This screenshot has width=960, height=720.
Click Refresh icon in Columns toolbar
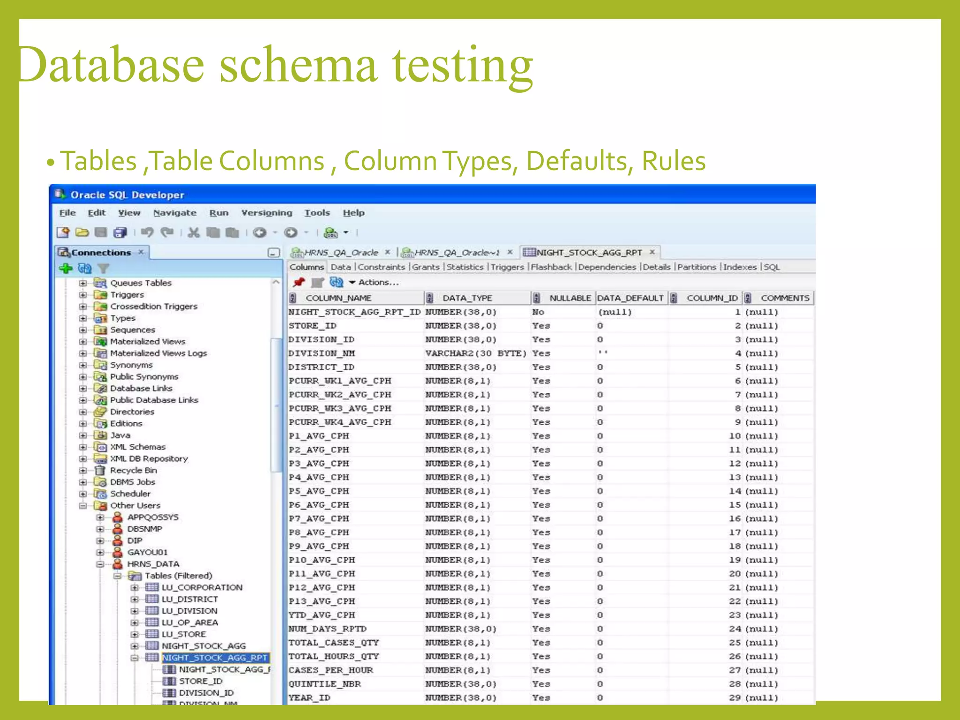coord(337,282)
